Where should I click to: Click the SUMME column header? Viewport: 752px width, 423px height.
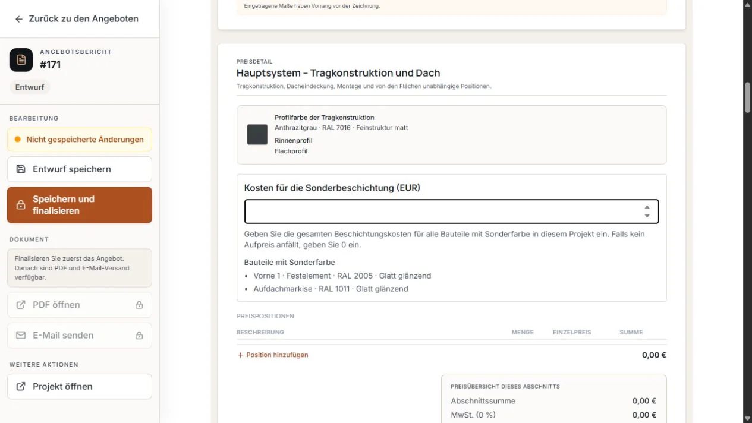tap(631, 333)
